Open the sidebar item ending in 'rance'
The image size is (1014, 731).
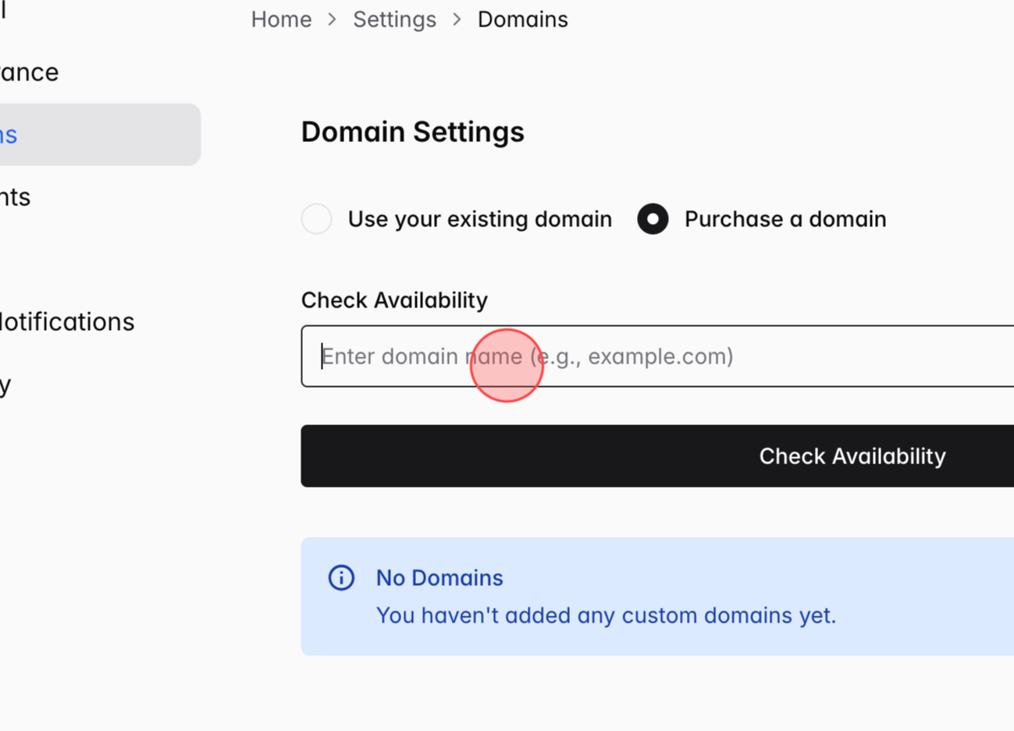pyautogui.click(x=30, y=73)
